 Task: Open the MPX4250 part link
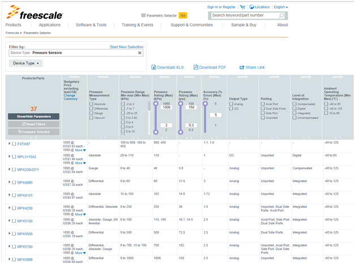point(25,208)
